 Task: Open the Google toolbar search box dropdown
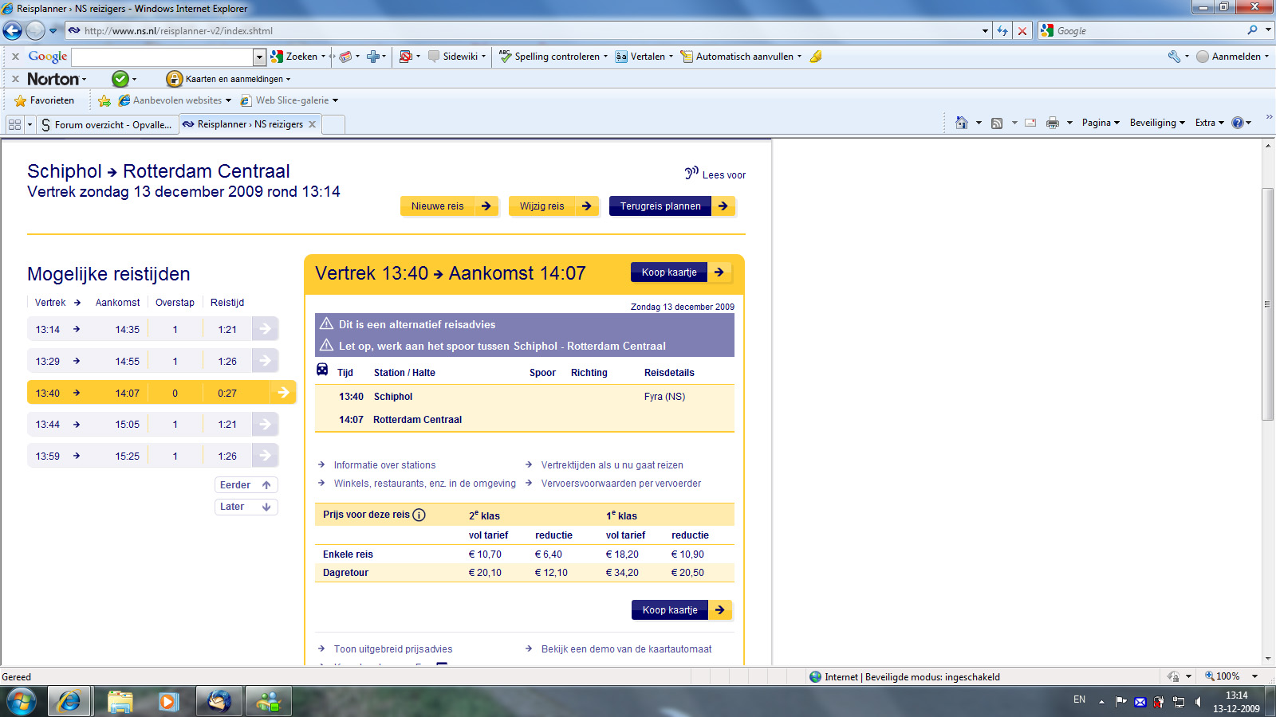point(259,57)
